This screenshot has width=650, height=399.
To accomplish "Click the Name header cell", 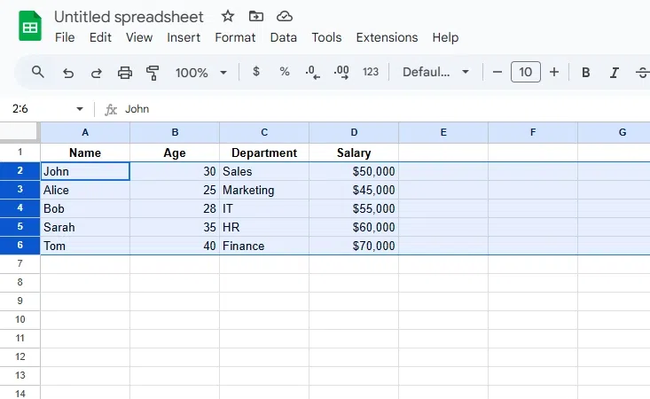I will [85, 153].
